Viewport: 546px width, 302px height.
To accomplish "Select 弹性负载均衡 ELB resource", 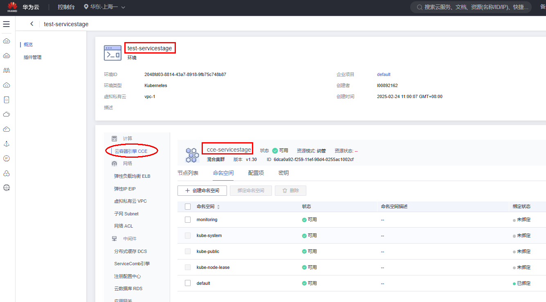I will point(132,176).
